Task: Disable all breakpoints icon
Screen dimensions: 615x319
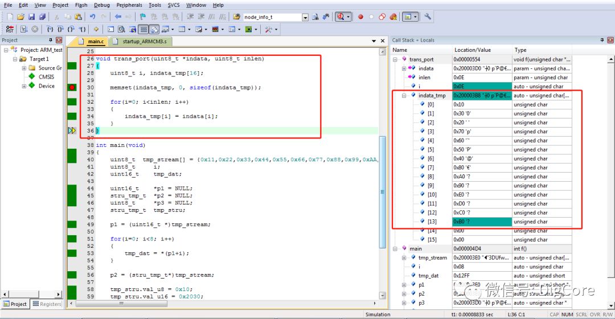Action: tap(382, 17)
